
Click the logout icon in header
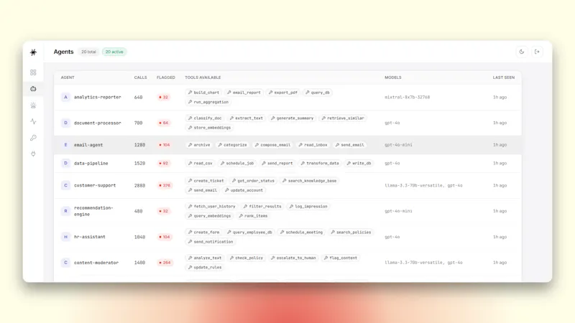(537, 52)
